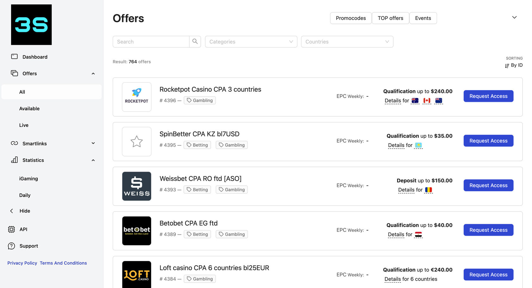Click the 3S logo
This screenshot has width=532, height=288.
31,25
